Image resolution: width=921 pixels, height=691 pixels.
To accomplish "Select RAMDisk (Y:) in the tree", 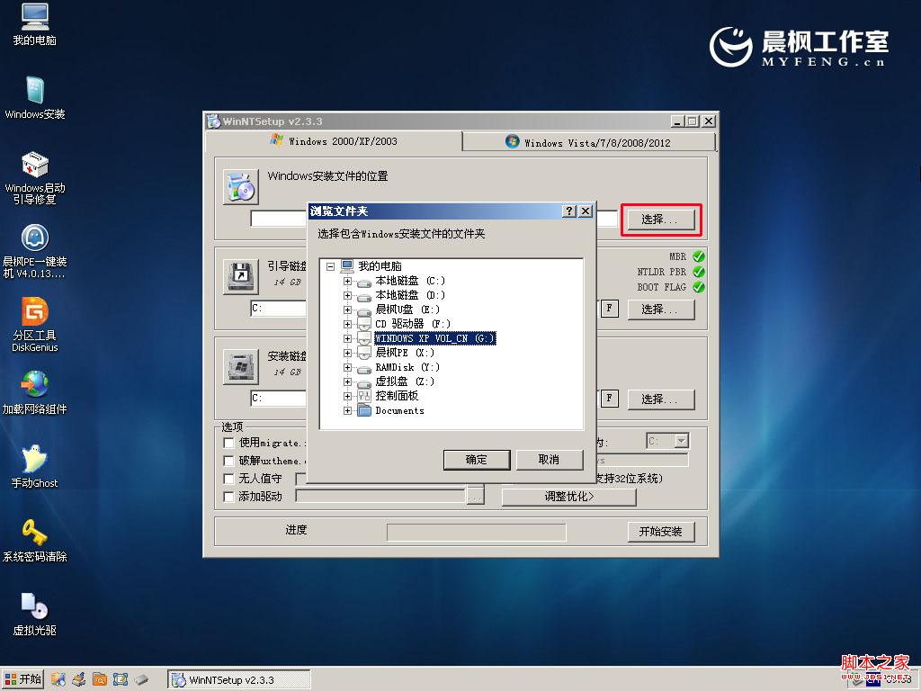I will (407, 367).
